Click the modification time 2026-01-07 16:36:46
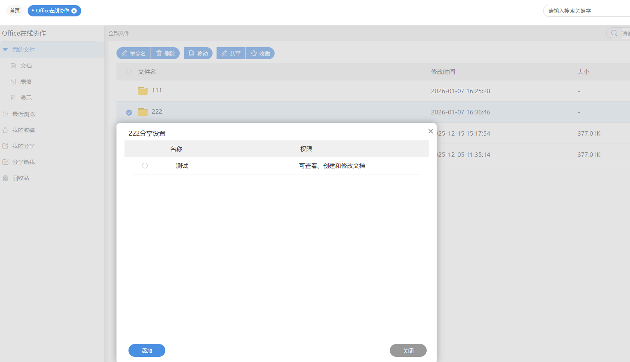The width and height of the screenshot is (630, 362). (x=461, y=112)
